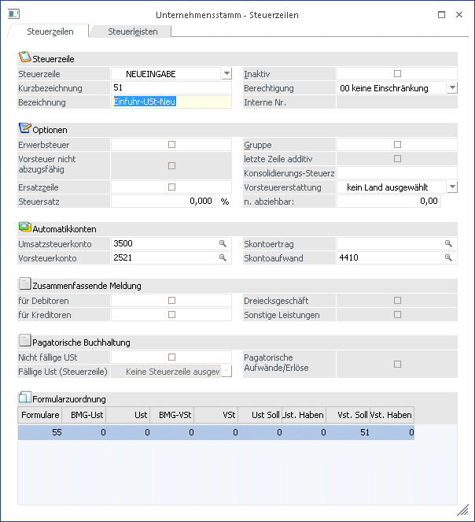Click the Optionen section pencil icon
Screen dimensions: 475x522
click(24, 128)
